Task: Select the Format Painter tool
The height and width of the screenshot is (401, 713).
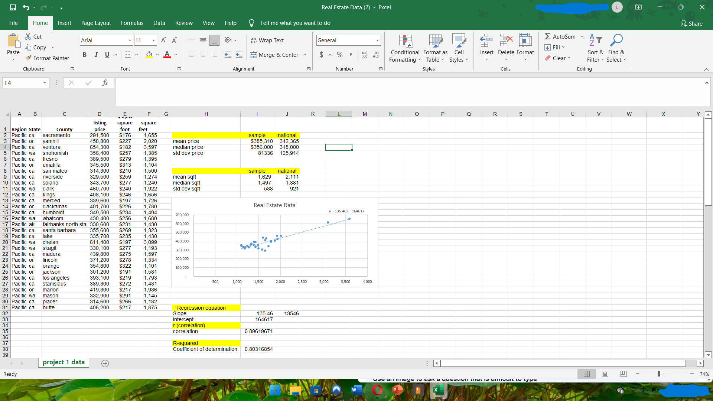Action: (47, 58)
